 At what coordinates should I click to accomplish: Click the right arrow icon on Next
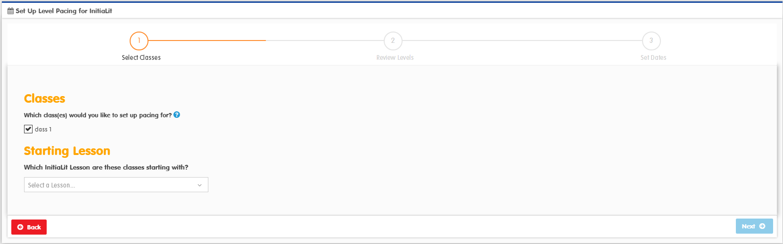click(762, 226)
